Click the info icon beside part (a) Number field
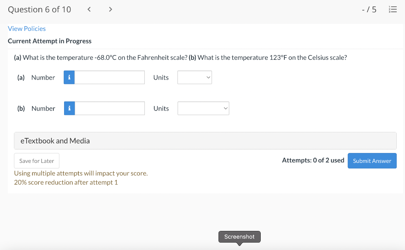This screenshot has height=250, width=405. click(69, 77)
